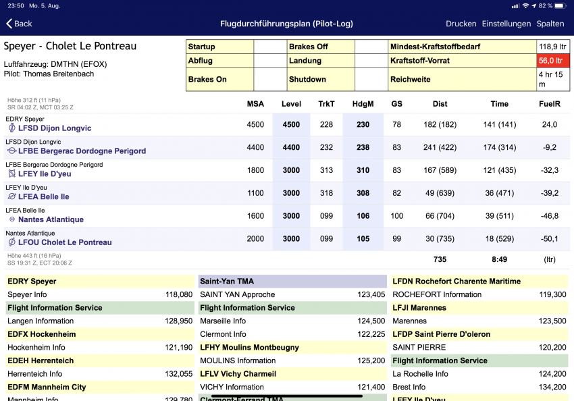Open the LFEY Ile D'yeu waypoint link
The image size is (574, 401).
pyautogui.click(x=45, y=173)
